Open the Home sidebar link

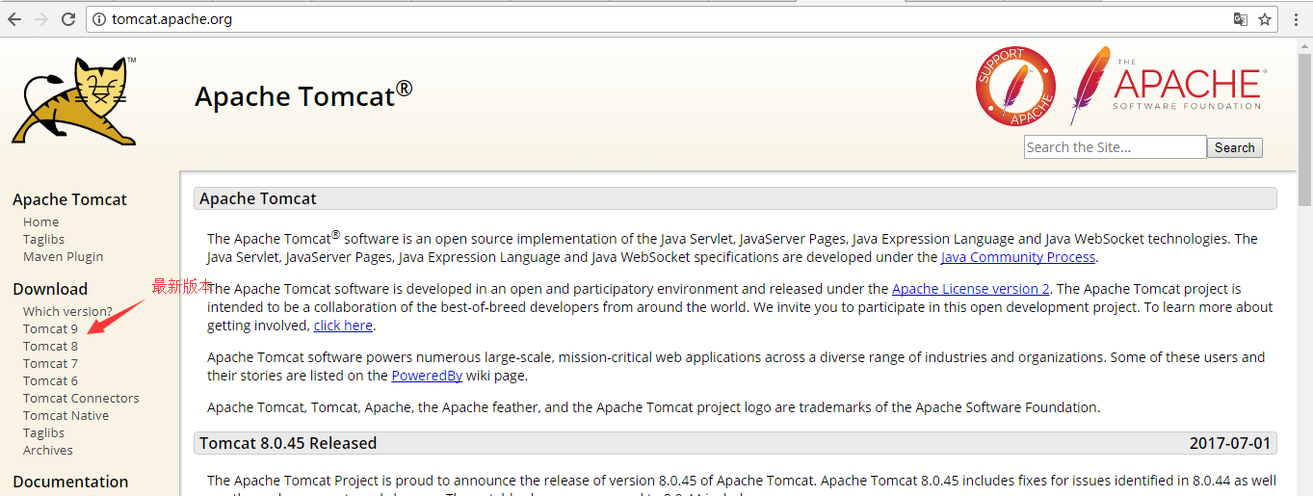[40, 222]
